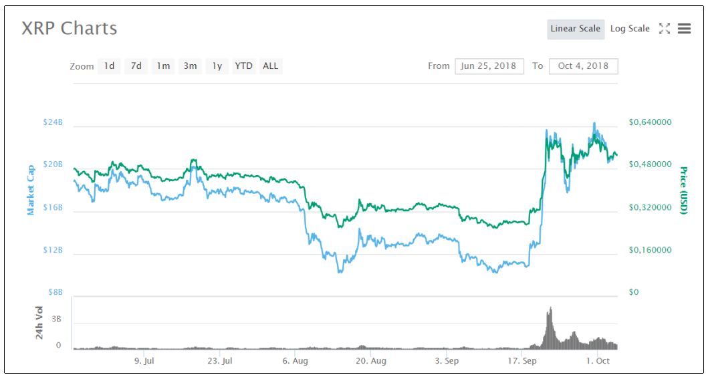Click the $20B market cap tick
The width and height of the screenshot is (708, 377).
[53, 164]
